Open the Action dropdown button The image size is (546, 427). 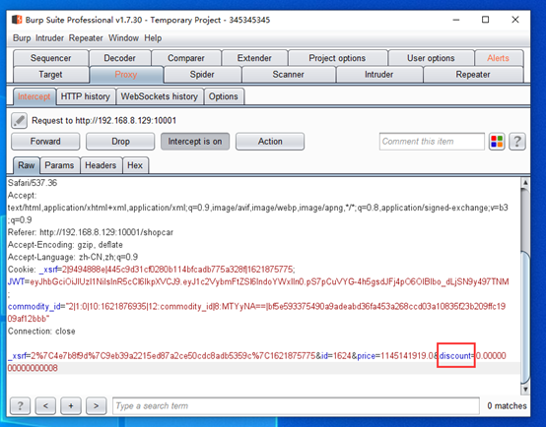click(270, 142)
